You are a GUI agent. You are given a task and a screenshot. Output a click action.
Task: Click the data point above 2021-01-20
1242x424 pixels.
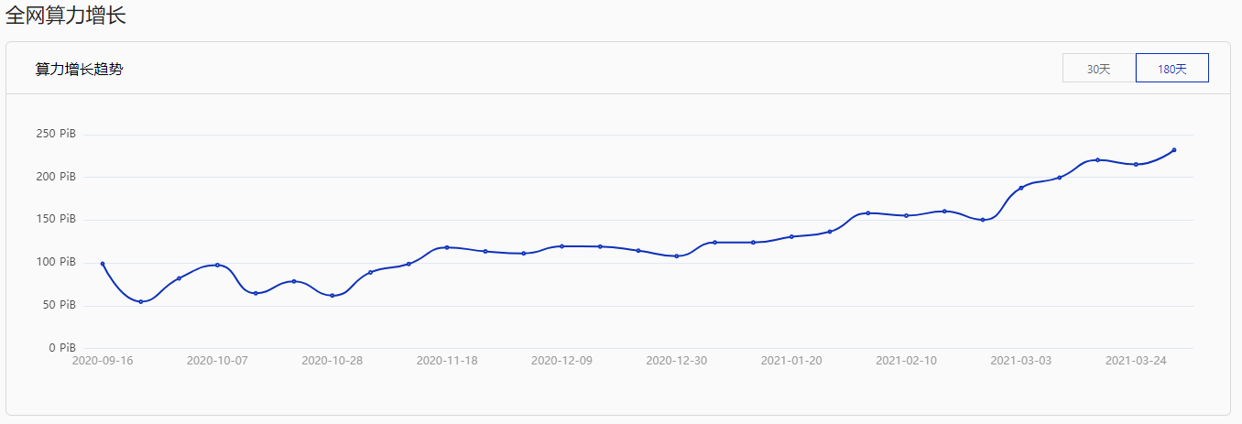791,236
